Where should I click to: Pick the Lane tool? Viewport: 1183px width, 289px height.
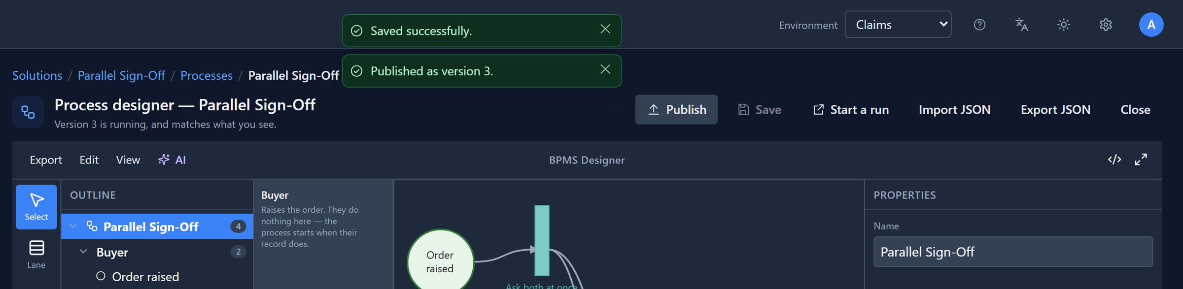[x=36, y=254]
